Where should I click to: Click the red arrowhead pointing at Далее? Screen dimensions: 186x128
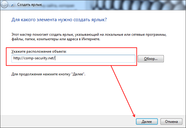pos(134,117)
